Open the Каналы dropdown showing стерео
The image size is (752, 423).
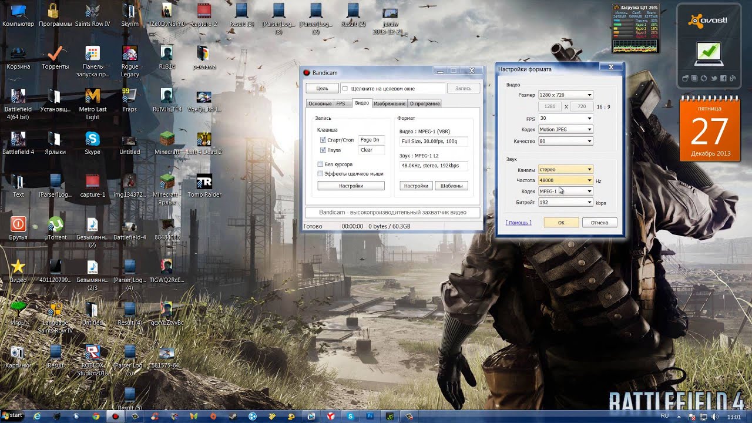click(566, 169)
